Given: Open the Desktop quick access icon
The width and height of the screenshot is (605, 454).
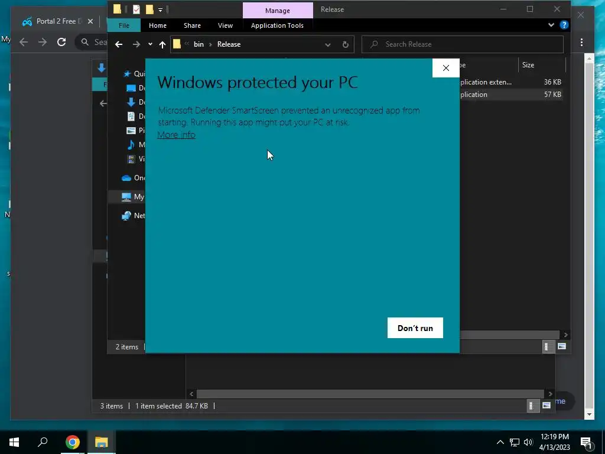Looking at the screenshot, I should pos(131,88).
